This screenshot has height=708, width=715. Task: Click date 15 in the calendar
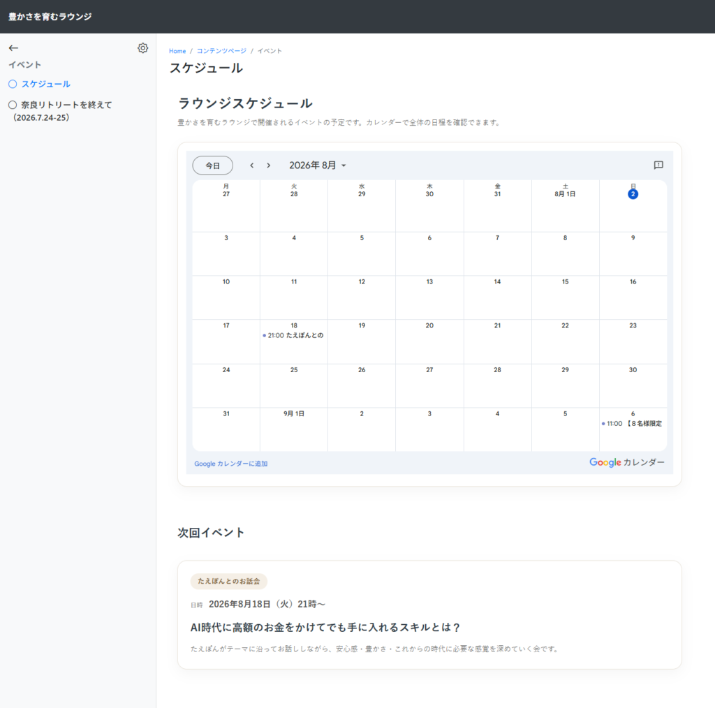click(565, 282)
